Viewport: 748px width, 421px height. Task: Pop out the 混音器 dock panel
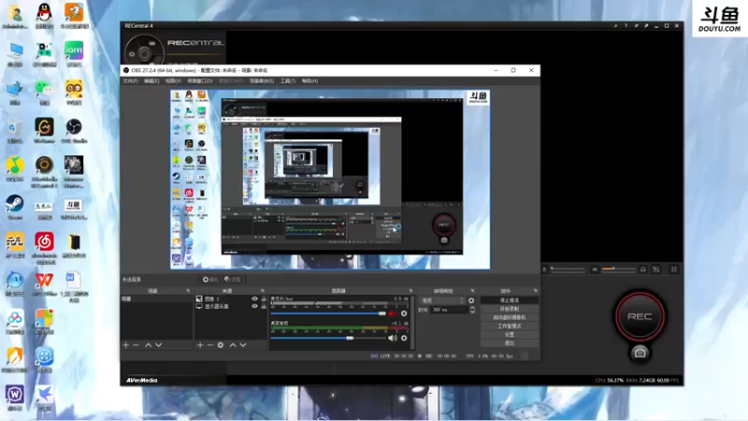click(x=410, y=291)
